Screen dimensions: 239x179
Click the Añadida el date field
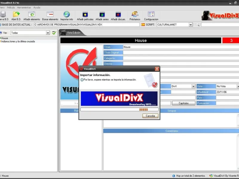point(227,92)
